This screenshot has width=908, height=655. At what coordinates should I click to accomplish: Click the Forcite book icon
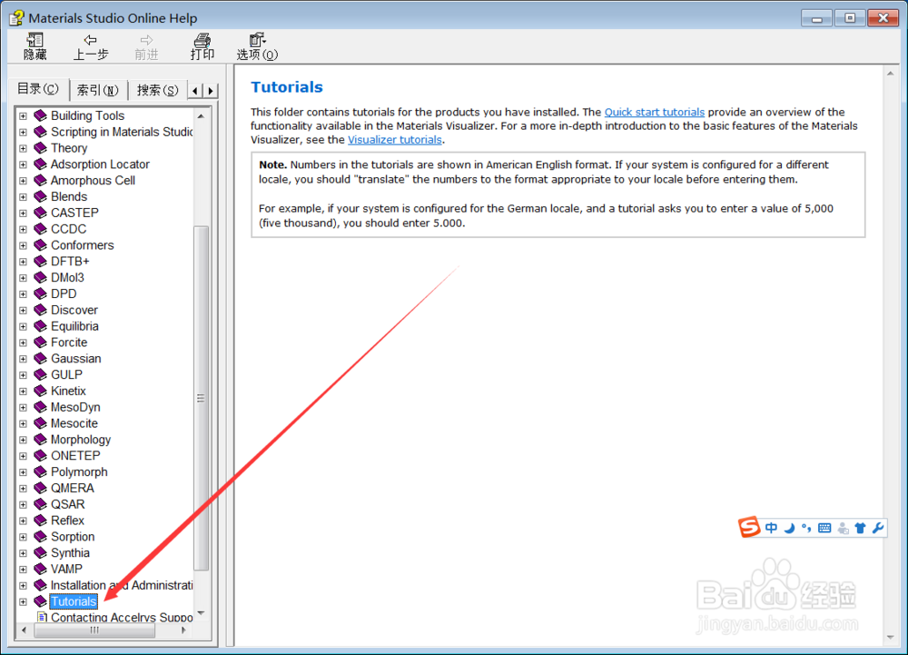tap(40, 342)
